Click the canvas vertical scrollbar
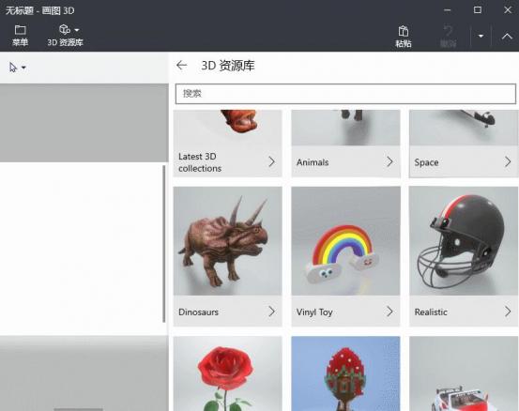 tap(164, 244)
